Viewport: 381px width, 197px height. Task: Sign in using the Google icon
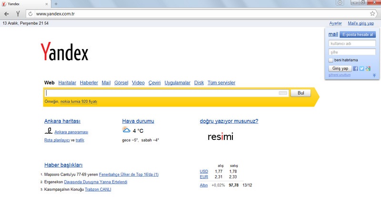[x=368, y=69]
